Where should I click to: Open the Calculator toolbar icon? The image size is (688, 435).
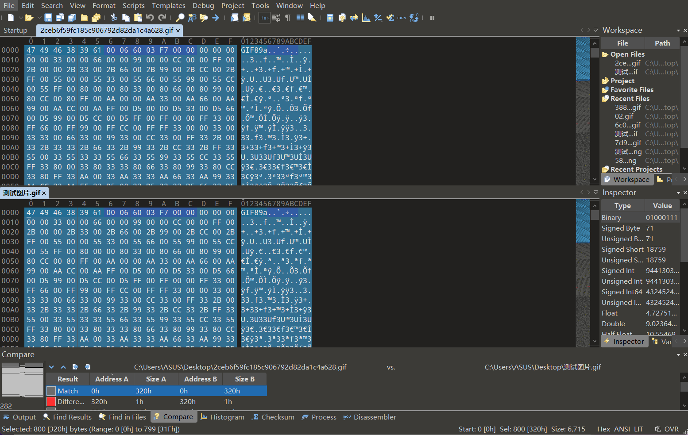click(x=330, y=18)
